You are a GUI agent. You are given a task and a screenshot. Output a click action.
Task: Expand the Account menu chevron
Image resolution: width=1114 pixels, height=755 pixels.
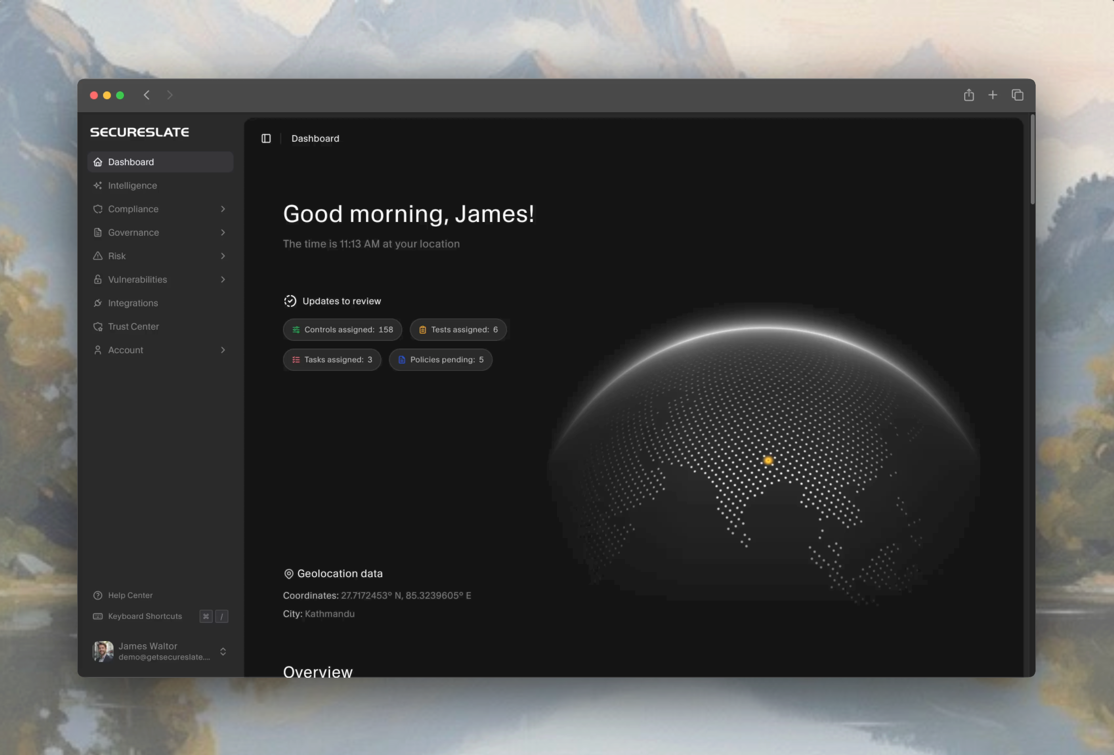click(223, 350)
